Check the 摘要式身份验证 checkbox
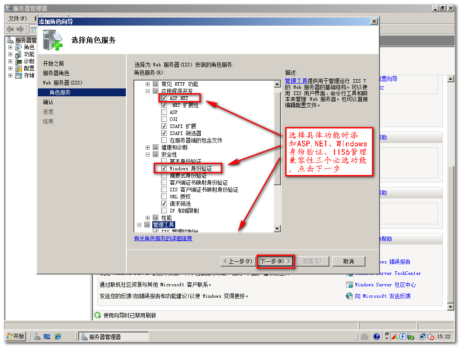Image resolution: width=460 pixels, height=347 pixels. [164, 175]
